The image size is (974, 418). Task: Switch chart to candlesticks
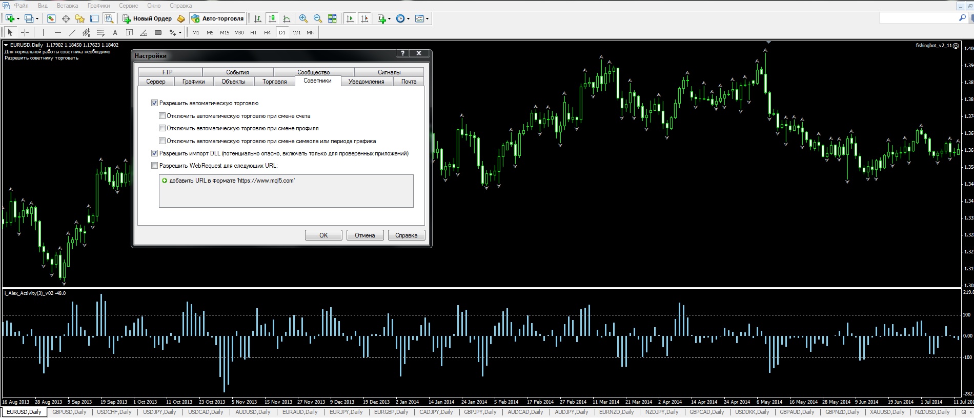click(272, 18)
